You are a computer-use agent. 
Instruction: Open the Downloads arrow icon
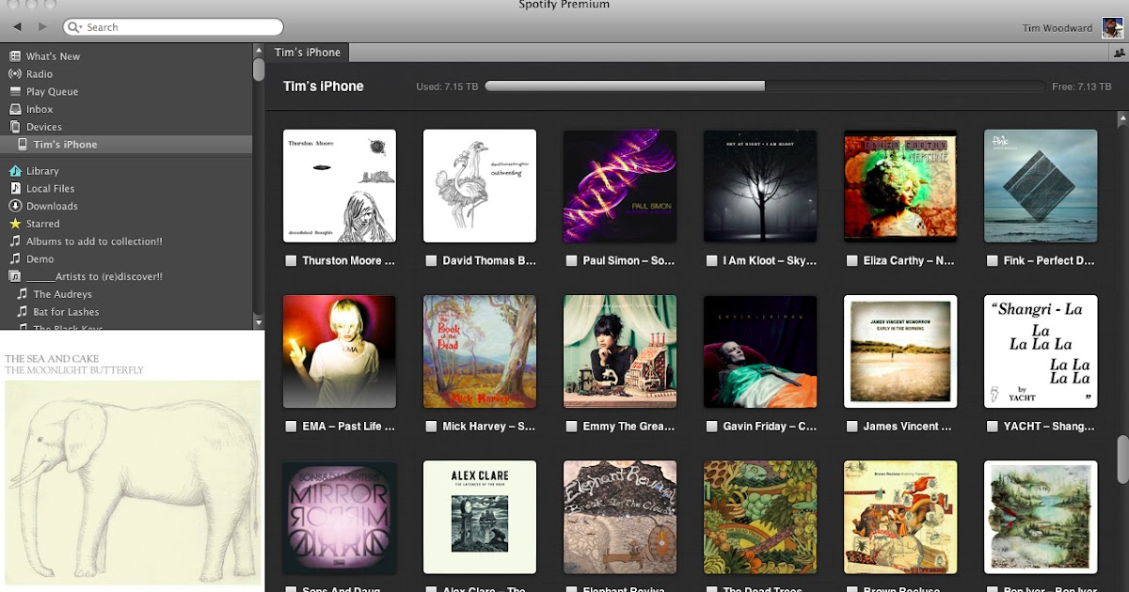click(15, 206)
